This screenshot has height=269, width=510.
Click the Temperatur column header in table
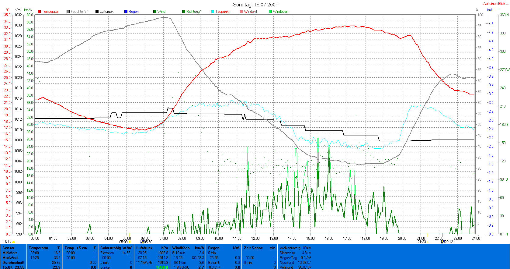(39, 248)
